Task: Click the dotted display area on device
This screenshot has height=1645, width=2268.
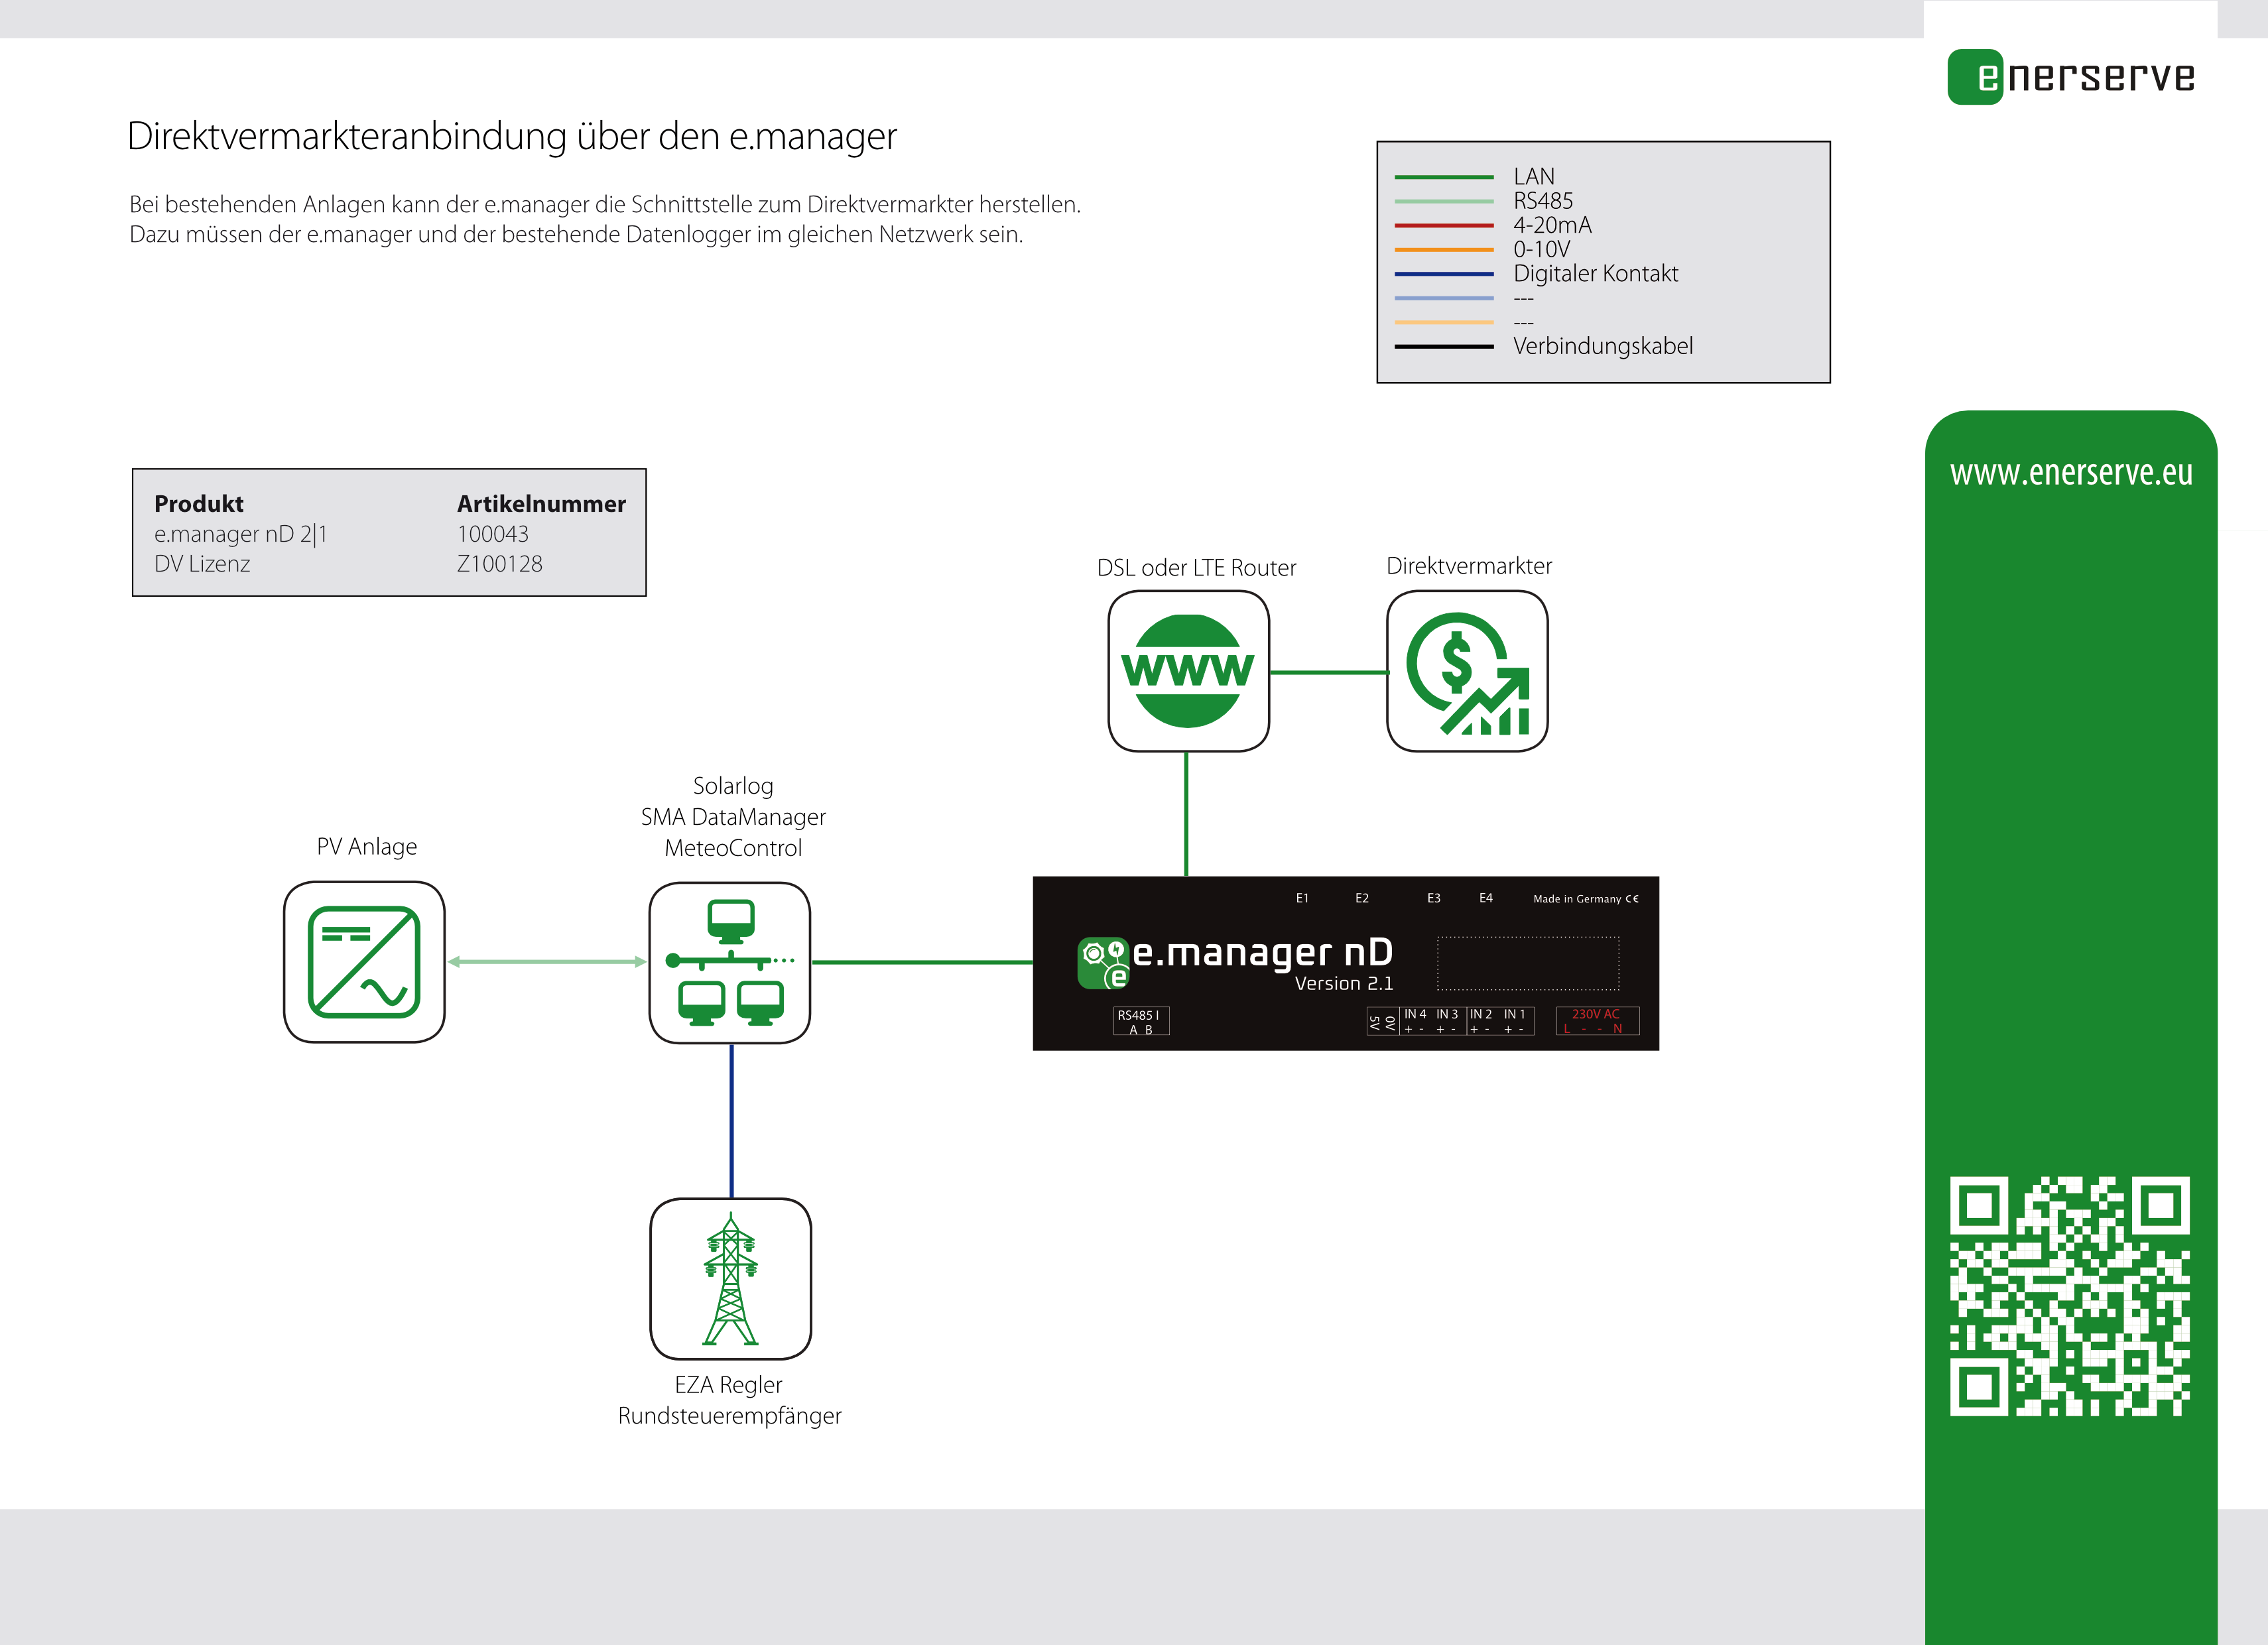Action: click(1528, 963)
